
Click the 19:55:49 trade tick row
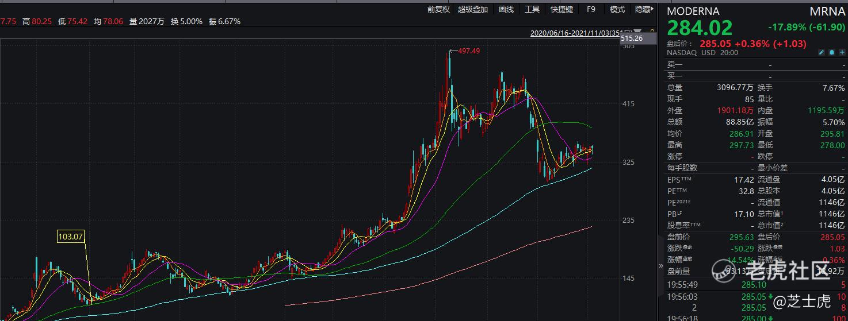(x=756, y=285)
